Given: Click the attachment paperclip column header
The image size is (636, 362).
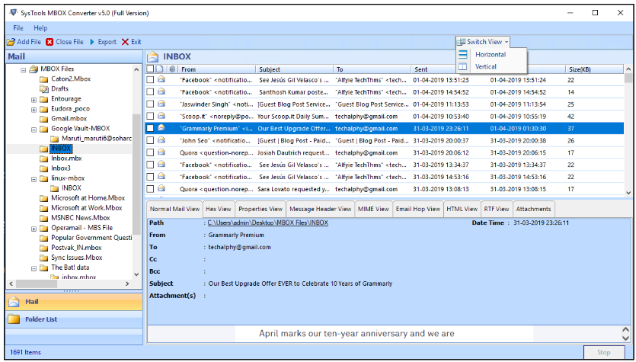Looking at the screenshot, I should coord(172,69).
